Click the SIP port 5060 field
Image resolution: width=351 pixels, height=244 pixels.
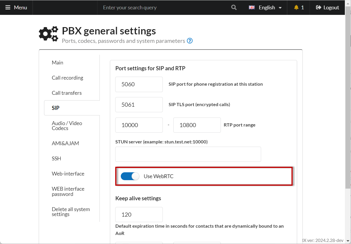[139, 85]
